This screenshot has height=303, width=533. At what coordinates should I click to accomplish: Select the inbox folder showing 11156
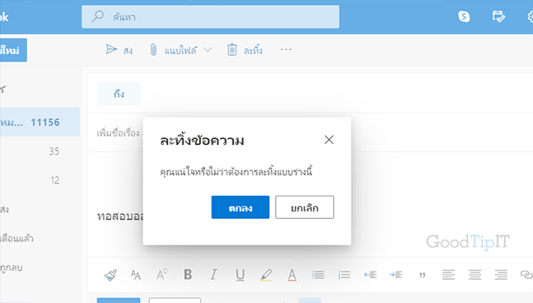click(40, 122)
